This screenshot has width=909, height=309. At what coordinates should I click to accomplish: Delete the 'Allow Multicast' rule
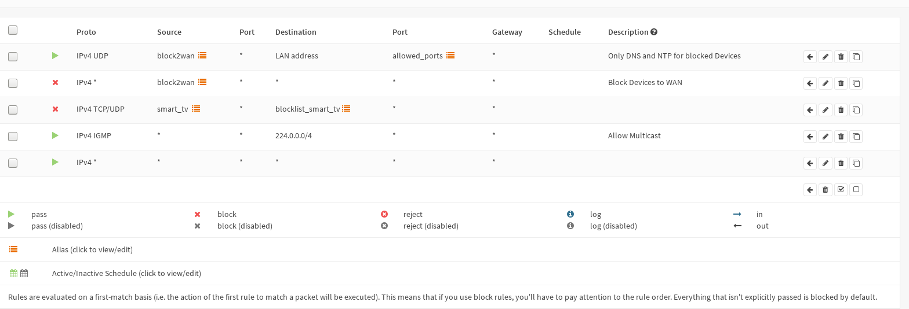pos(841,137)
